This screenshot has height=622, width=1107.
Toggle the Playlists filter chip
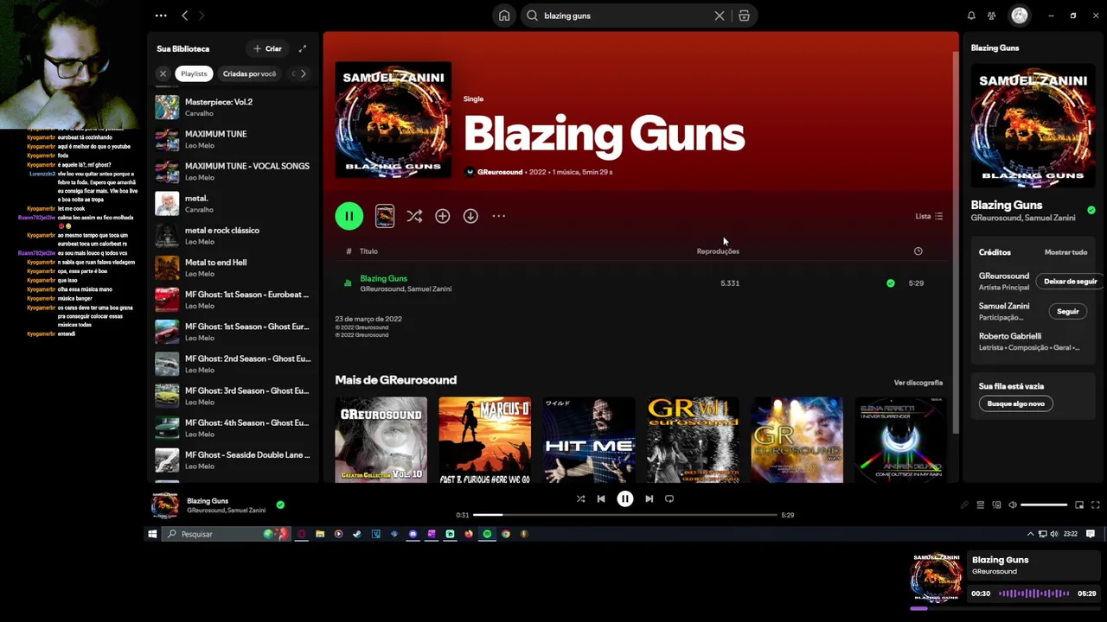(x=194, y=73)
